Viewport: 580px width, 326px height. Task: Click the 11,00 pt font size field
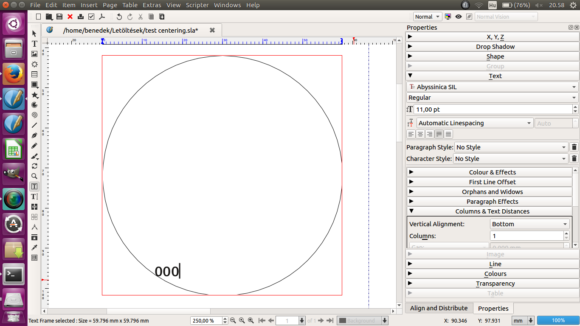tap(493, 110)
